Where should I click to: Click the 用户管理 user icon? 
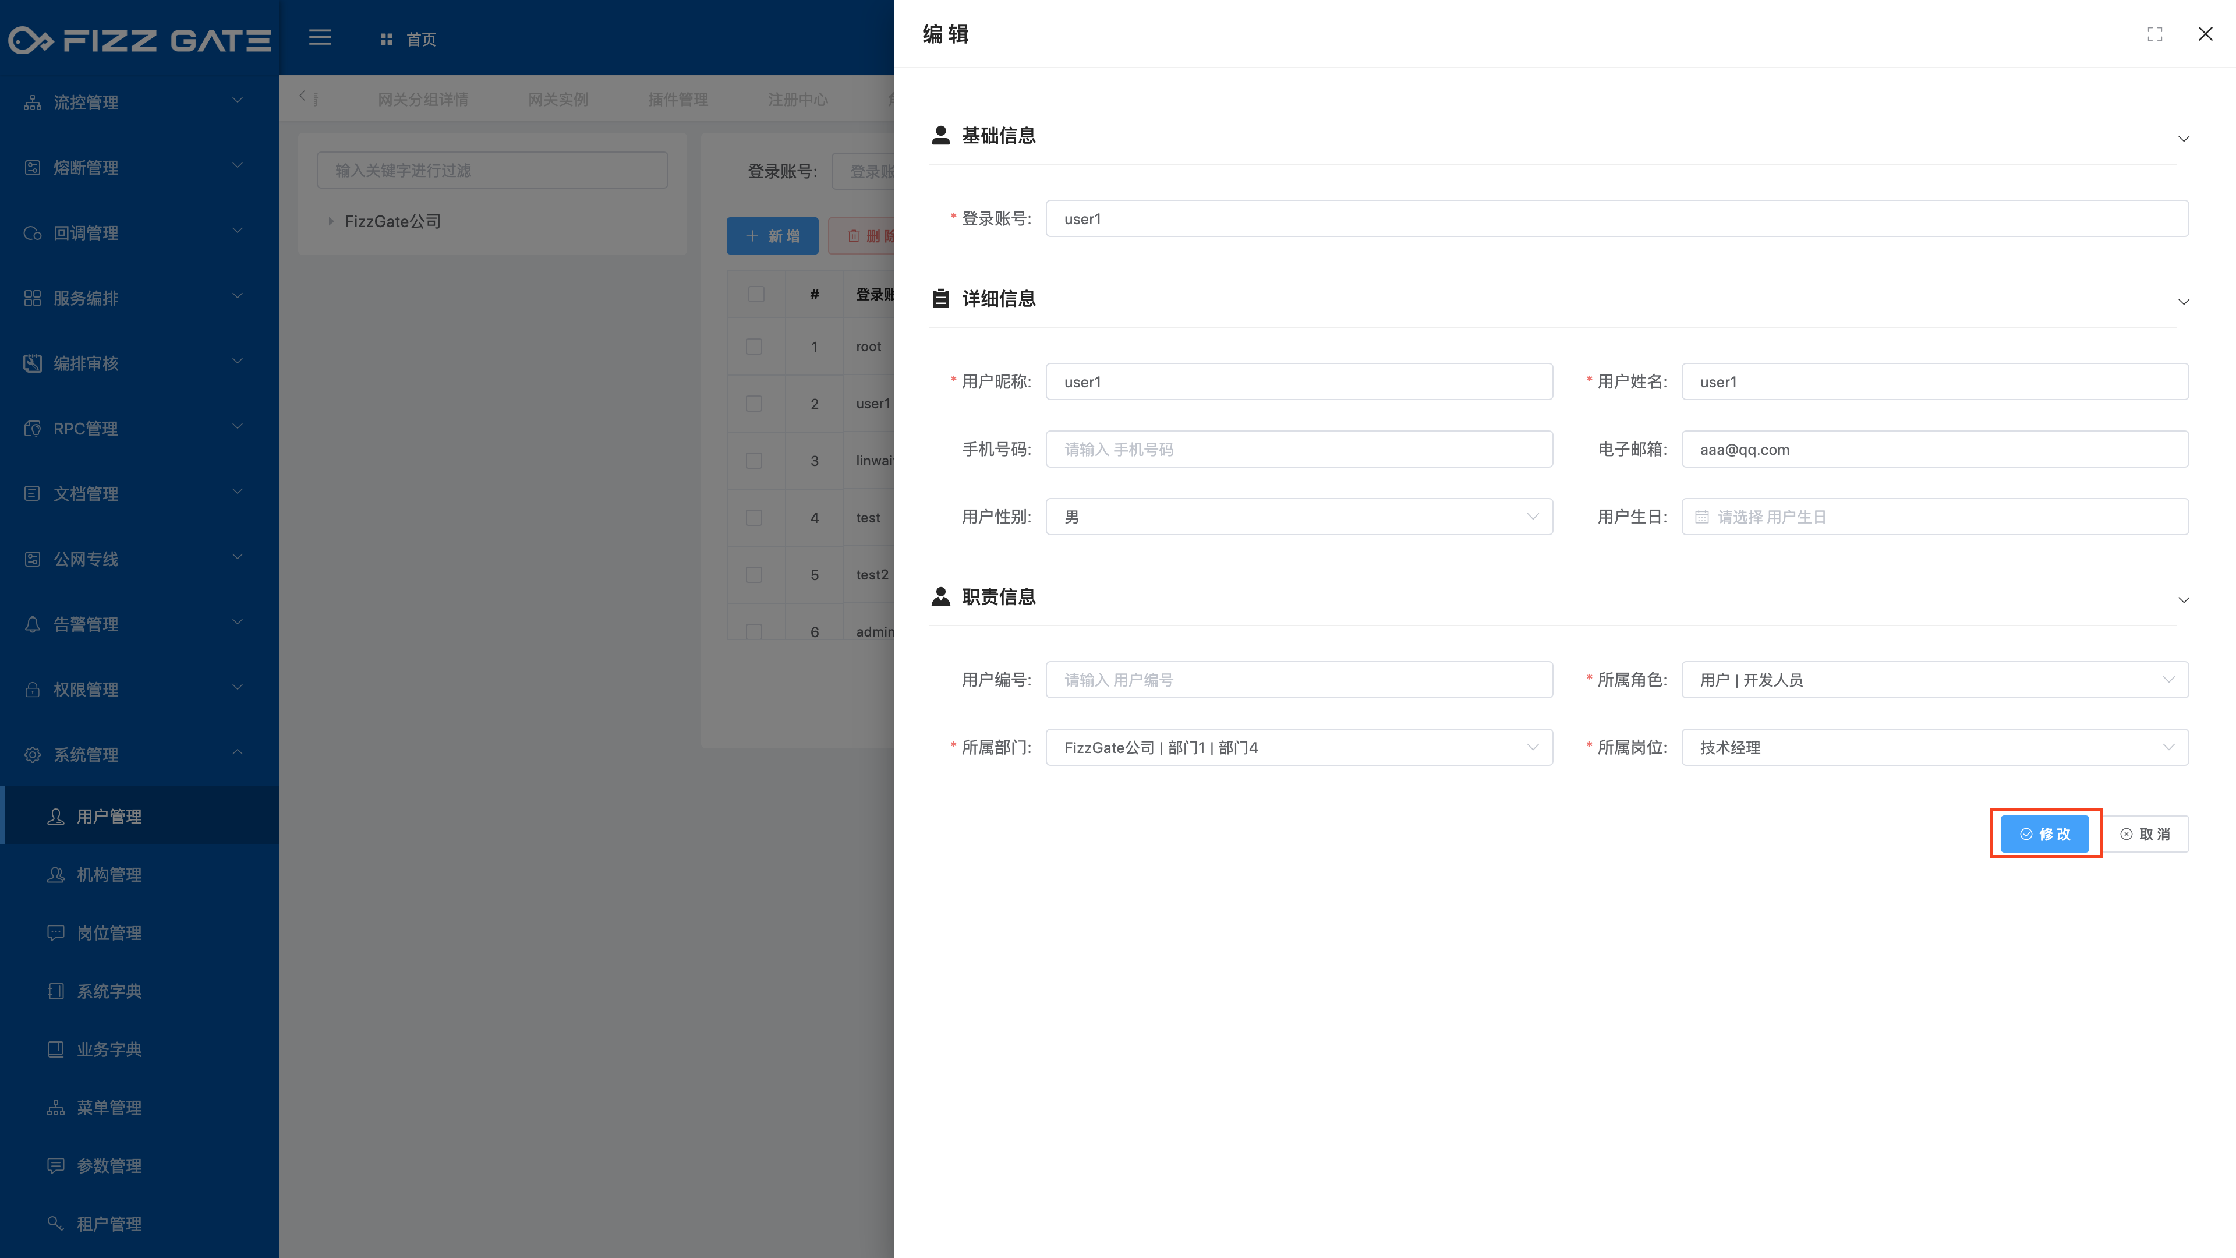55,816
